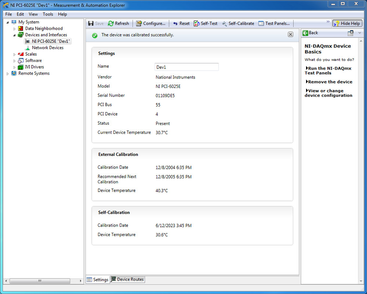Click Network Devices tree icon
This screenshot has width=367, height=294.
28,48
